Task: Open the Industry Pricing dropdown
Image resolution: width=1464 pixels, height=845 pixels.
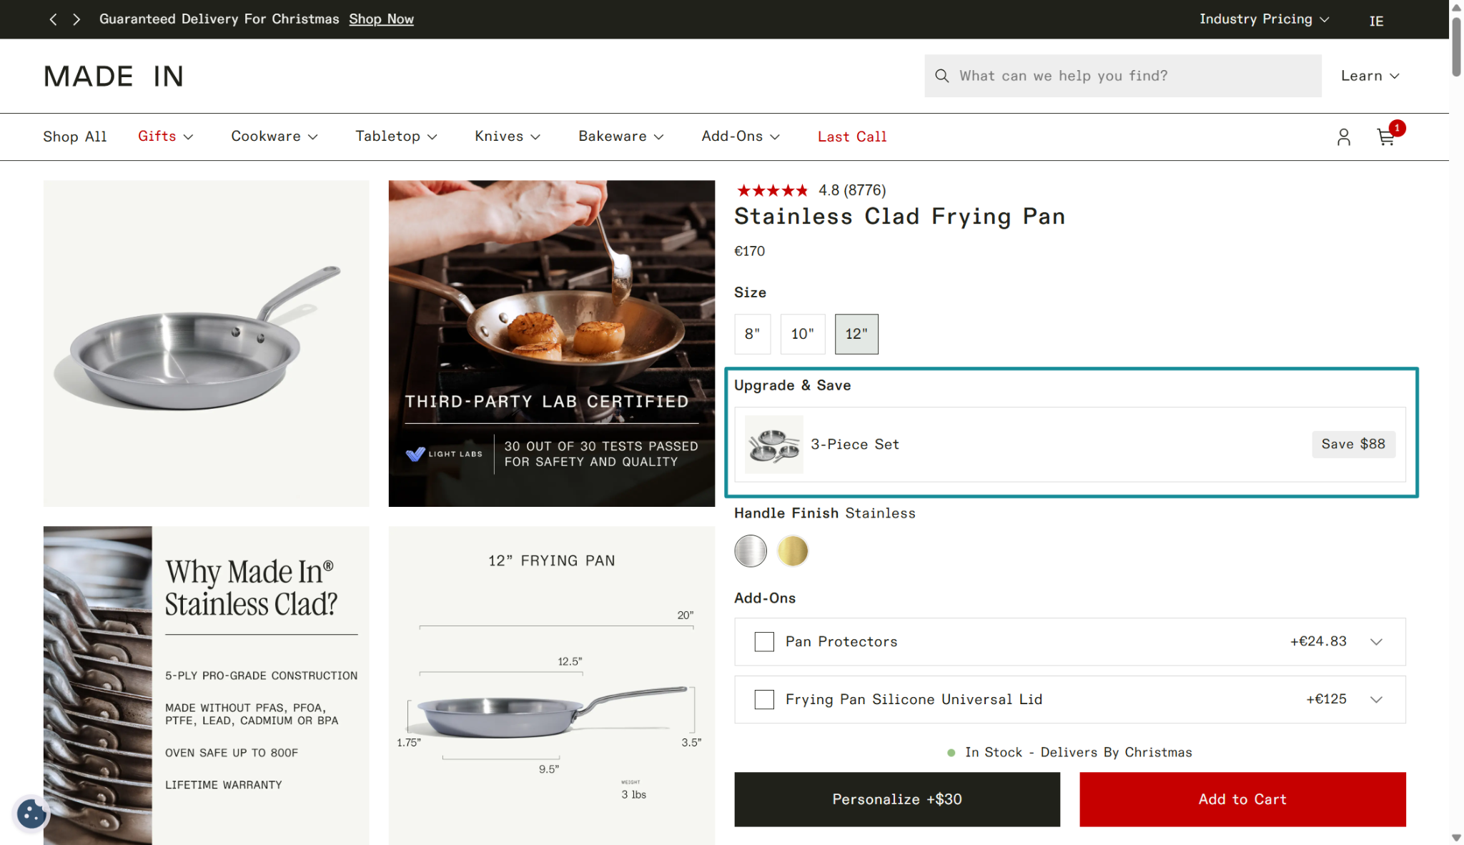Action: [1263, 19]
